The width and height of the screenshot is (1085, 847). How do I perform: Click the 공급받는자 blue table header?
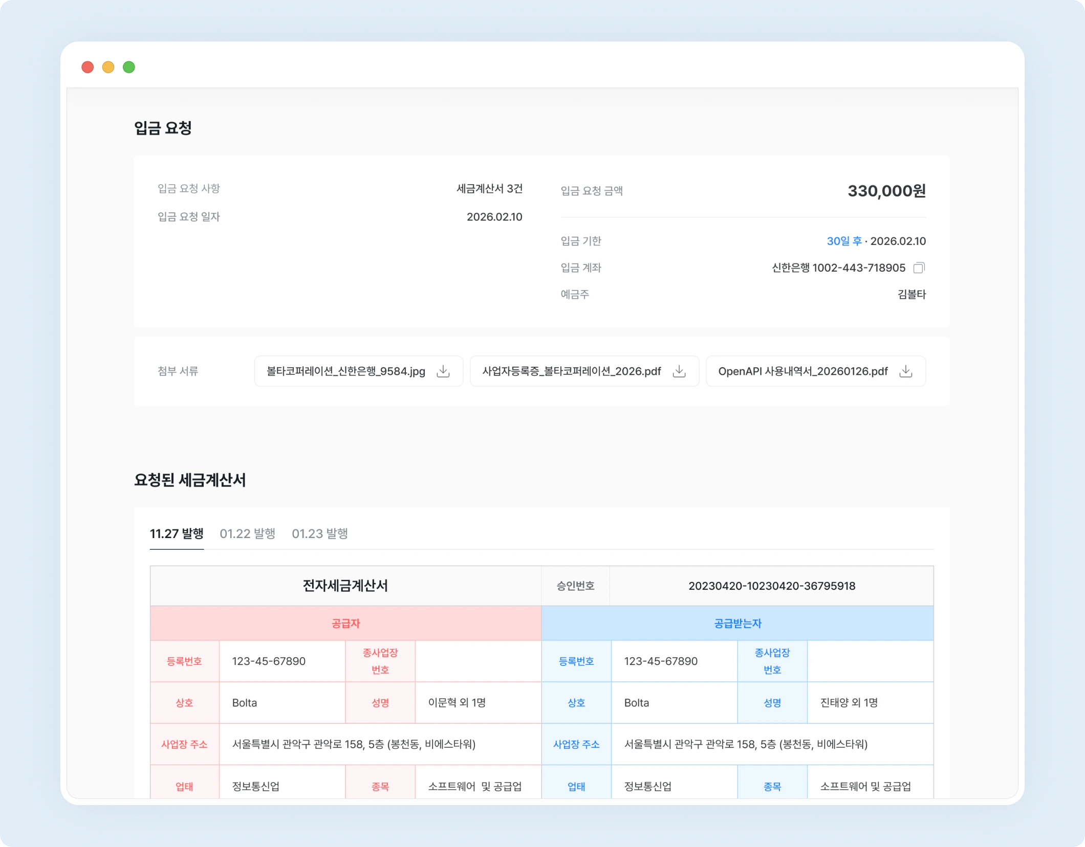(737, 623)
